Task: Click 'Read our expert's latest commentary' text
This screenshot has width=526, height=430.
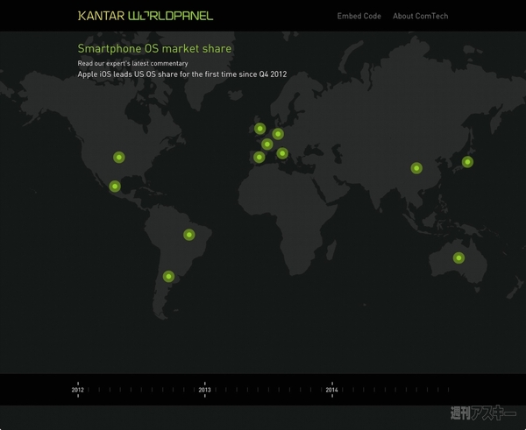Action: (133, 63)
